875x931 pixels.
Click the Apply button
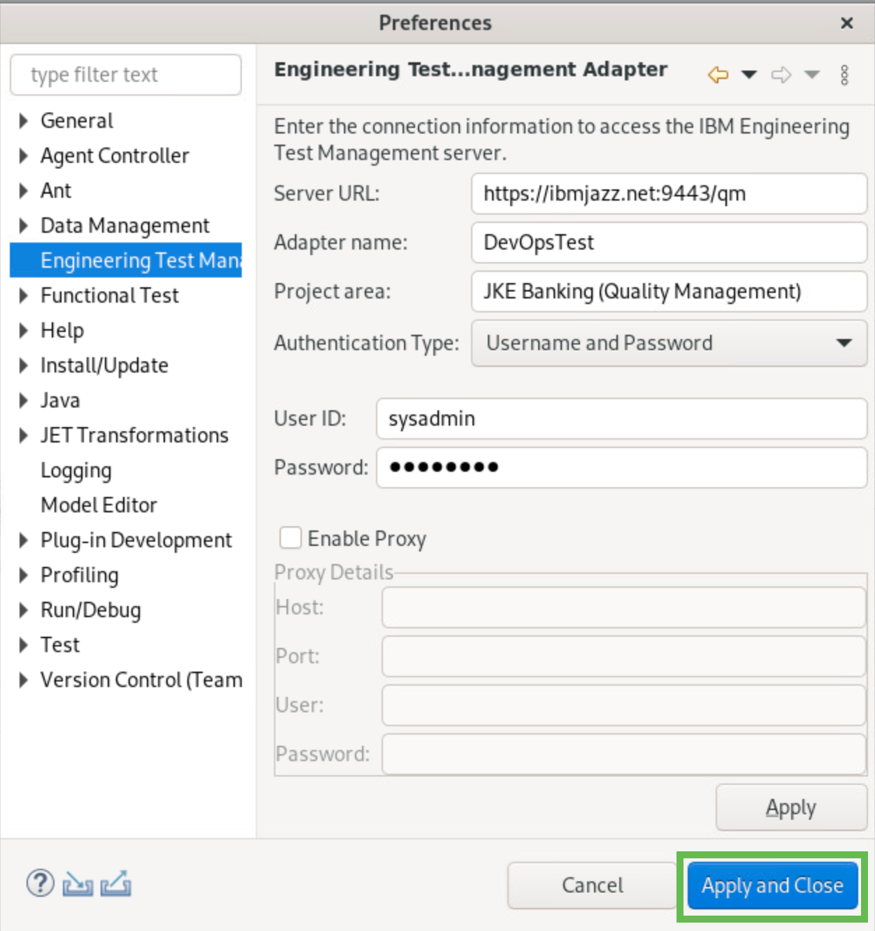790,807
